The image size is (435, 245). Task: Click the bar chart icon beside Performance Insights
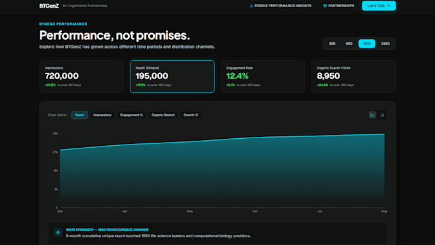pyautogui.click(x=251, y=6)
